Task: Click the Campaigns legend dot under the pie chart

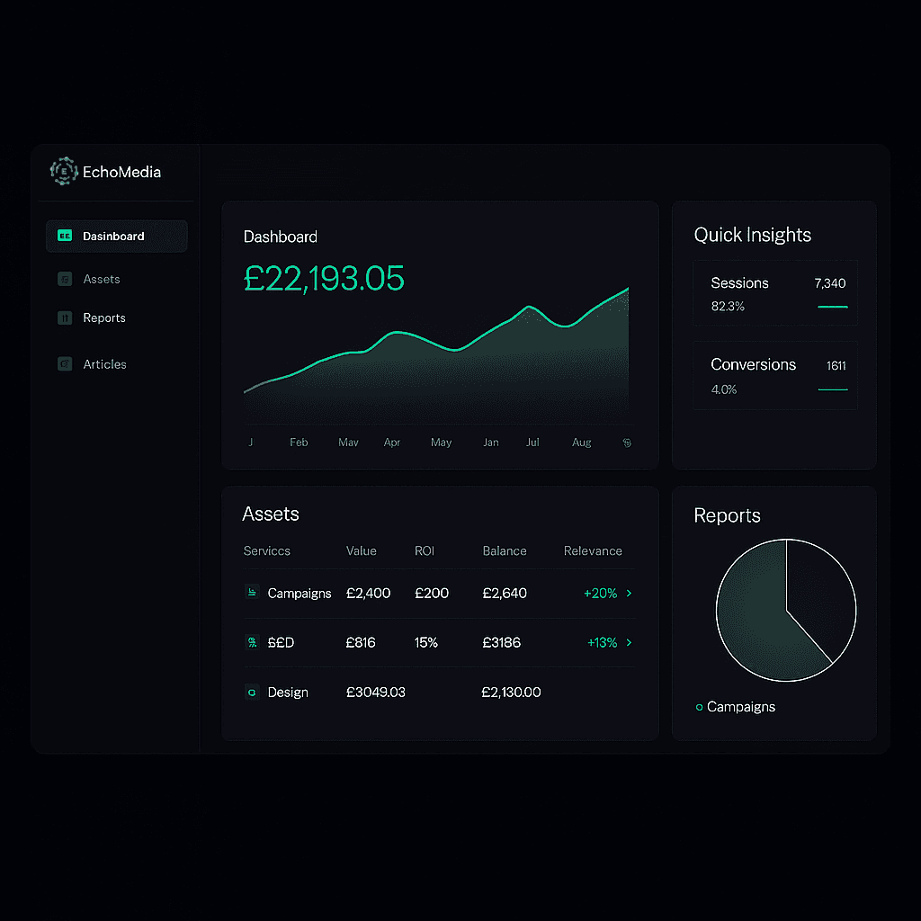Action: [699, 707]
